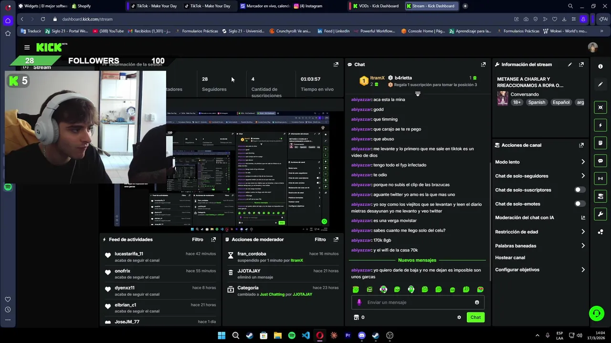Click fran_cordoba in moderator actions
Image resolution: width=611 pixels, height=343 pixels.
pos(252,254)
